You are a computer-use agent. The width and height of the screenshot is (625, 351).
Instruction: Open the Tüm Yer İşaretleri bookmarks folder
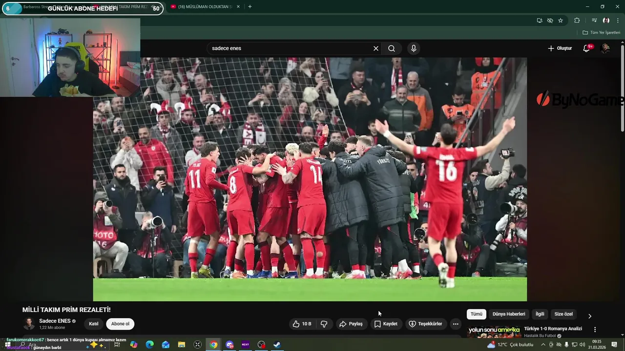pos(602,33)
